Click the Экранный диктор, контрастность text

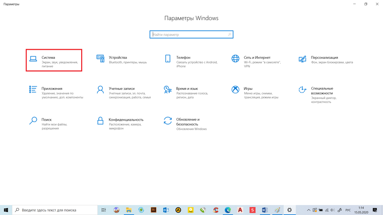[x=324, y=100]
